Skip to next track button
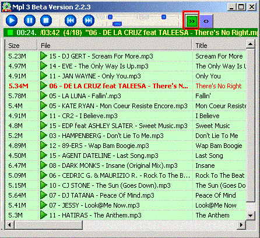The height and width of the screenshot is (238, 260). [89, 20]
